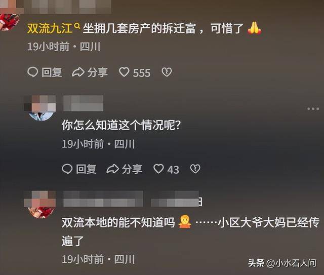This screenshot has height=275, width=324.
Task: Click the search magnifier next to 双流九江
Action: pyautogui.click(x=77, y=26)
